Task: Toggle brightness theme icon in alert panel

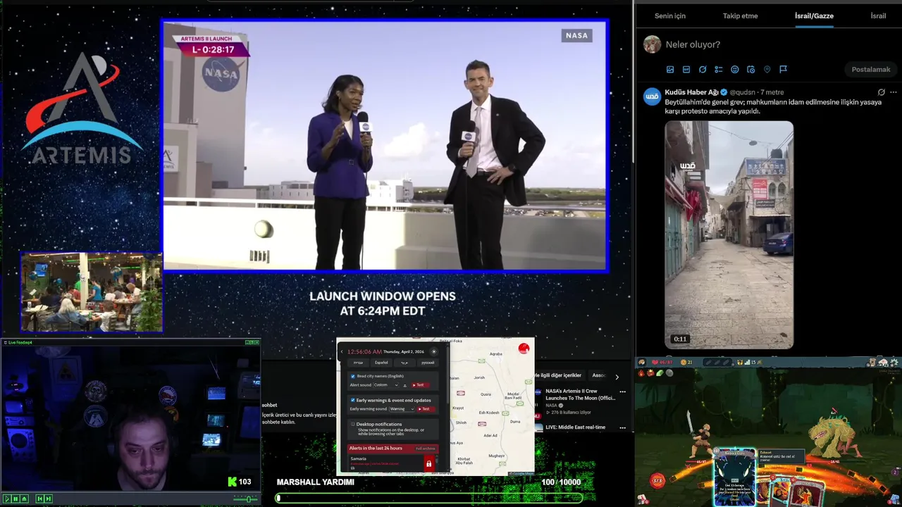Action: [x=434, y=351]
